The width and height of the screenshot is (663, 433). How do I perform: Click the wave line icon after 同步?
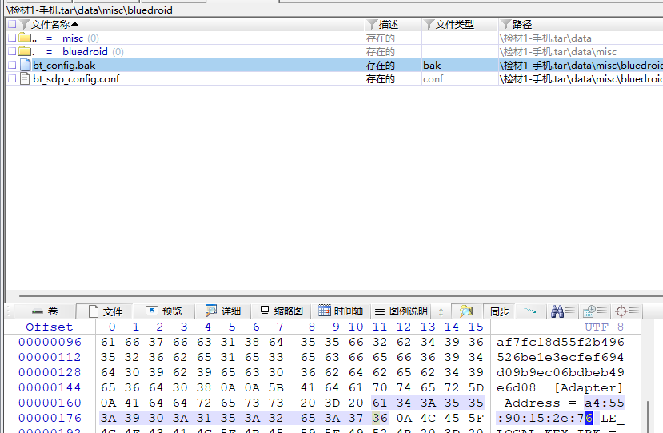(529, 311)
